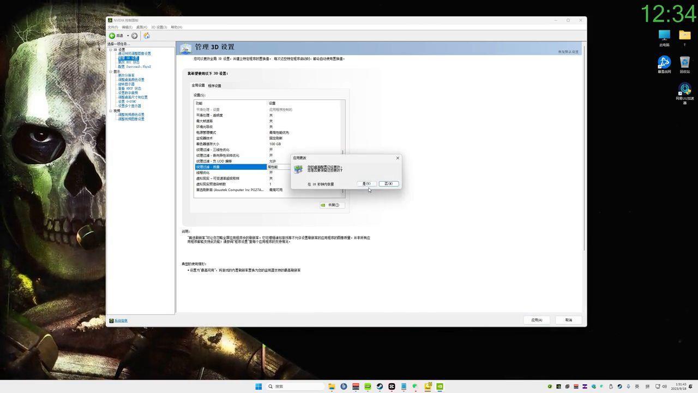Image resolution: width=698 pixels, height=393 pixels.
Task: Open the Windows Start button
Action: pyautogui.click(x=258, y=386)
